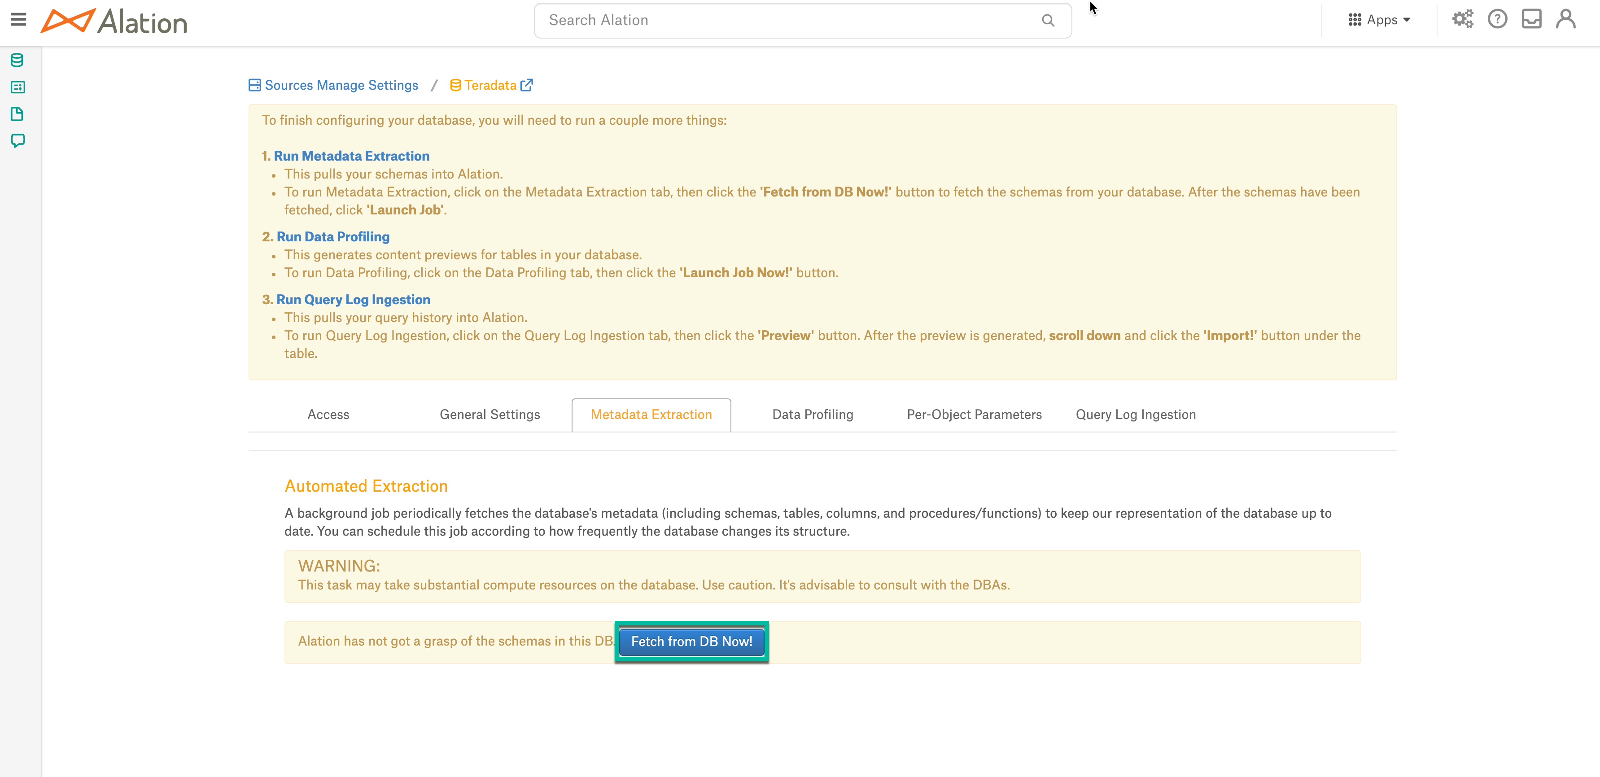This screenshot has width=1600, height=777.
Task: Open Teradata data source link
Action: coord(490,85)
